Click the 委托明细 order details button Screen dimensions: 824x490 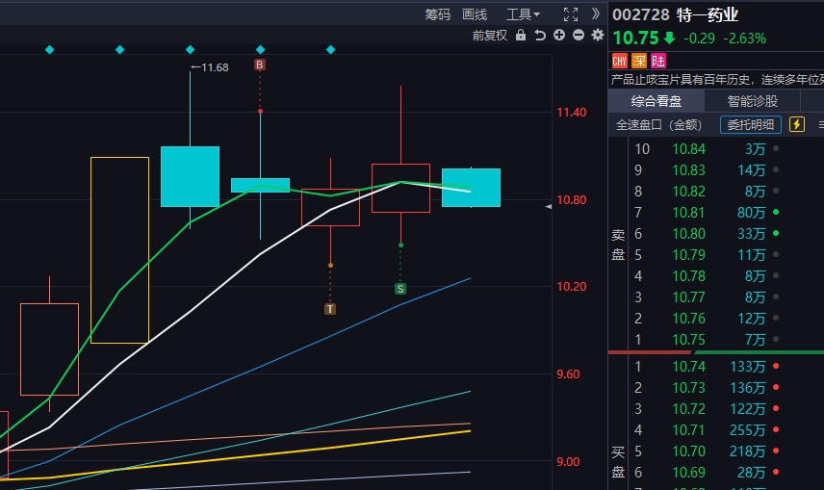tap(751, 124)
